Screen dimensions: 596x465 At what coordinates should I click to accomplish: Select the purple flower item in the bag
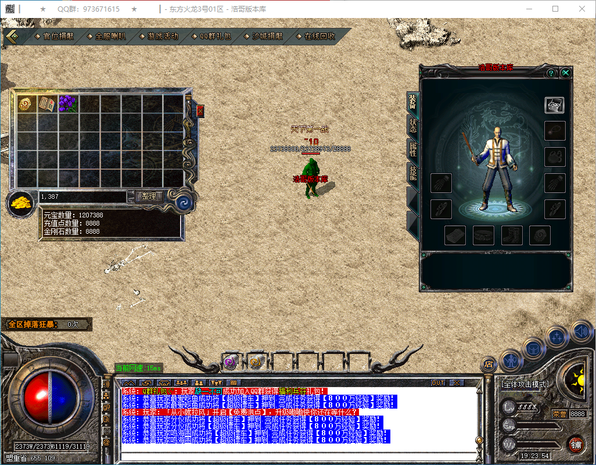(x=68, y=104)
